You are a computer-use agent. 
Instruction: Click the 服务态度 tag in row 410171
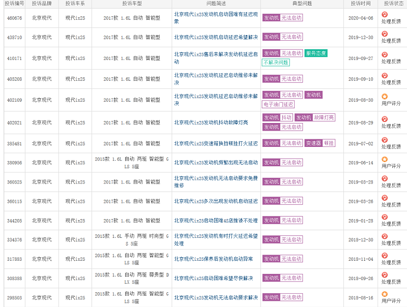click(x=316, y=53)
